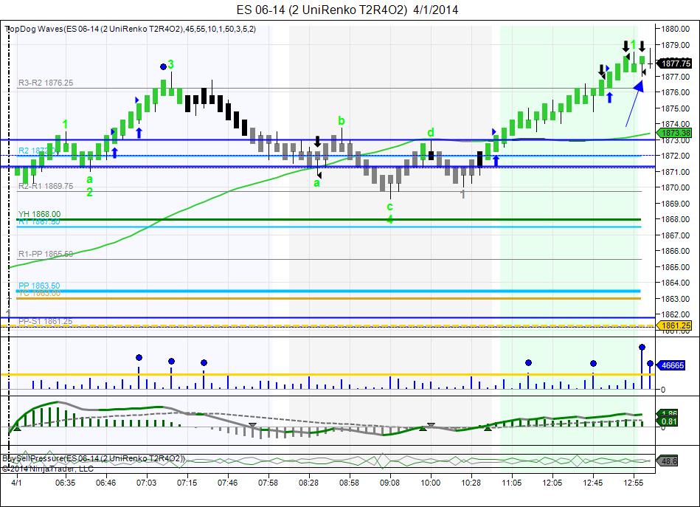Click the 1862.00 price axis label
This screenshot has height=507, width=700.
(x=675, y=314)
